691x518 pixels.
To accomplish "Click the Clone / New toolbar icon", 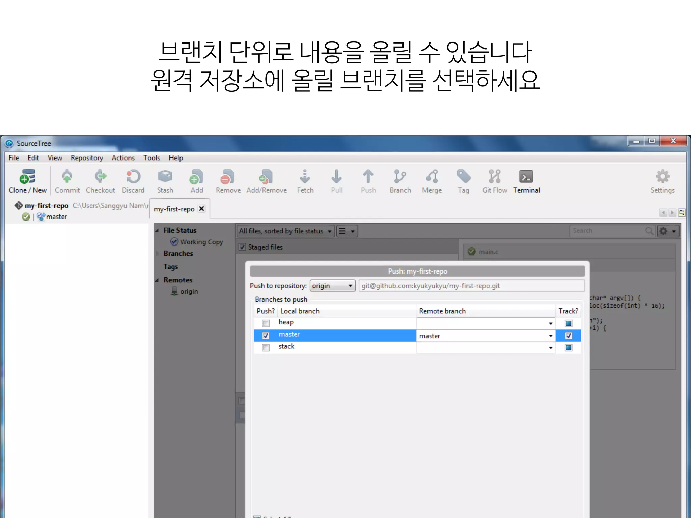I will (x=27, y=177).
